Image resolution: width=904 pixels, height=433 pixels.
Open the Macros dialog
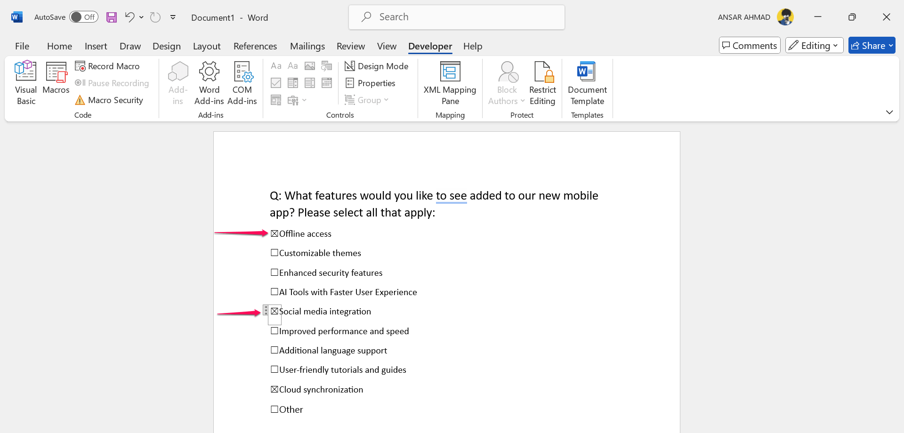(56, 78)
